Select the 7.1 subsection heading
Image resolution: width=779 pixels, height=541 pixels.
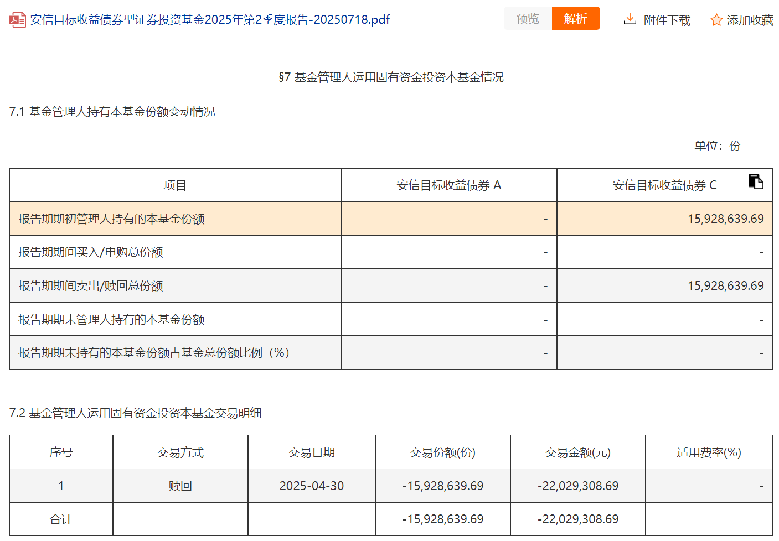coord(112,112)
